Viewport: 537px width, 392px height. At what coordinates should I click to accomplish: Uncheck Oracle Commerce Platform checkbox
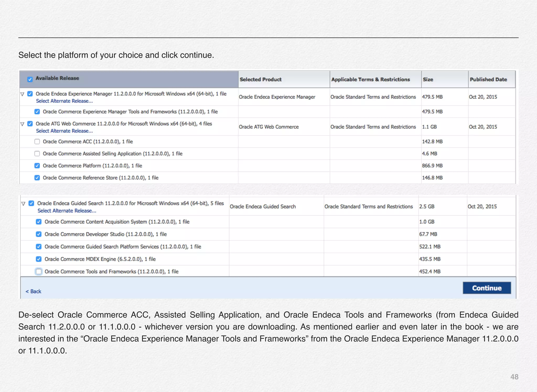coord(37,166)
